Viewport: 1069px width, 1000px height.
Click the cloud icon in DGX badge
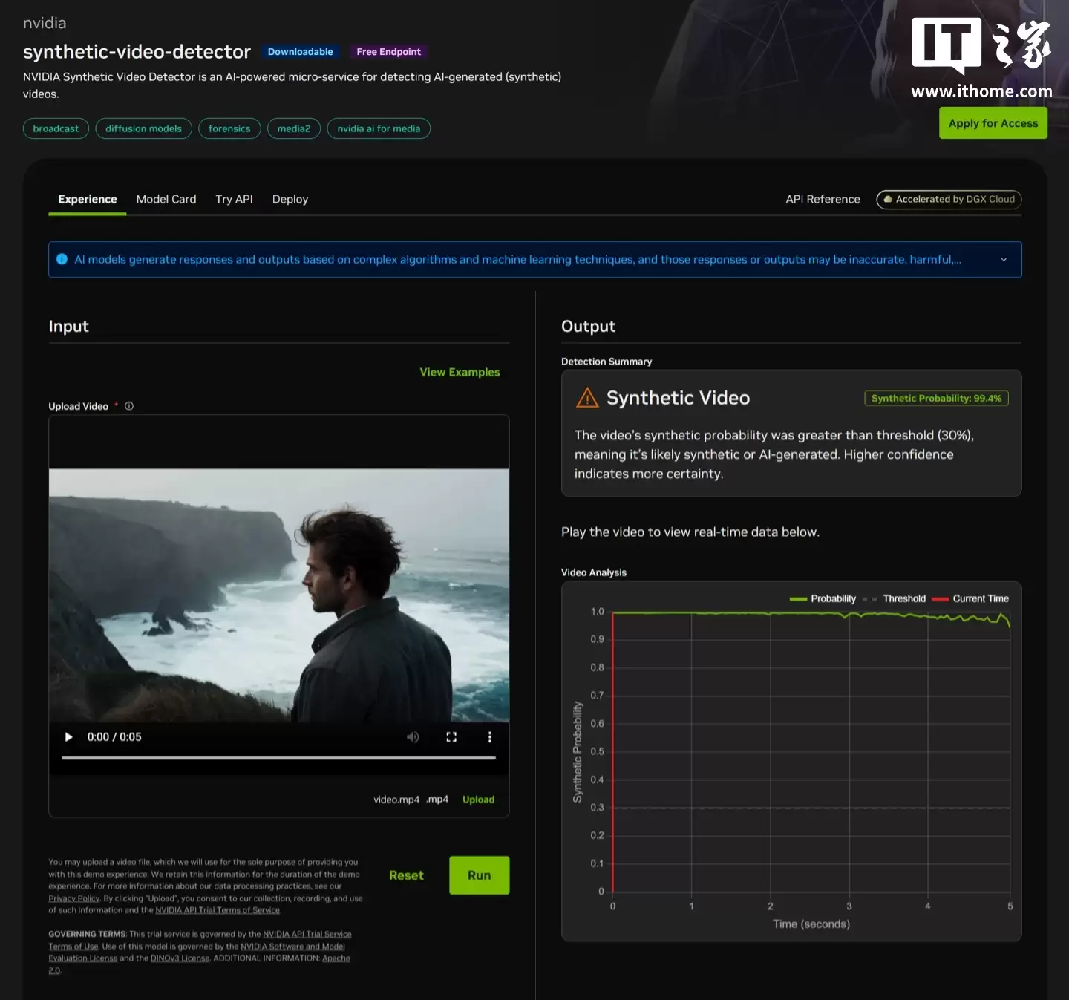point(887,199)
